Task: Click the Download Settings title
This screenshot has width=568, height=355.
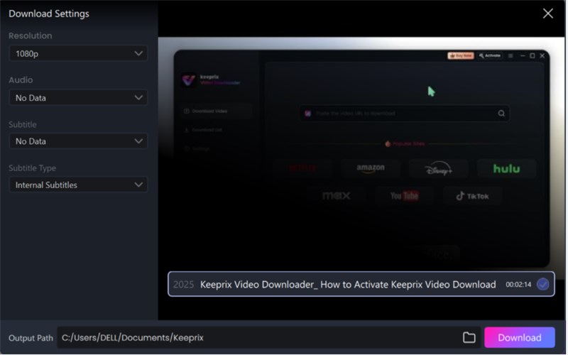Action: [x=49, y=13]
